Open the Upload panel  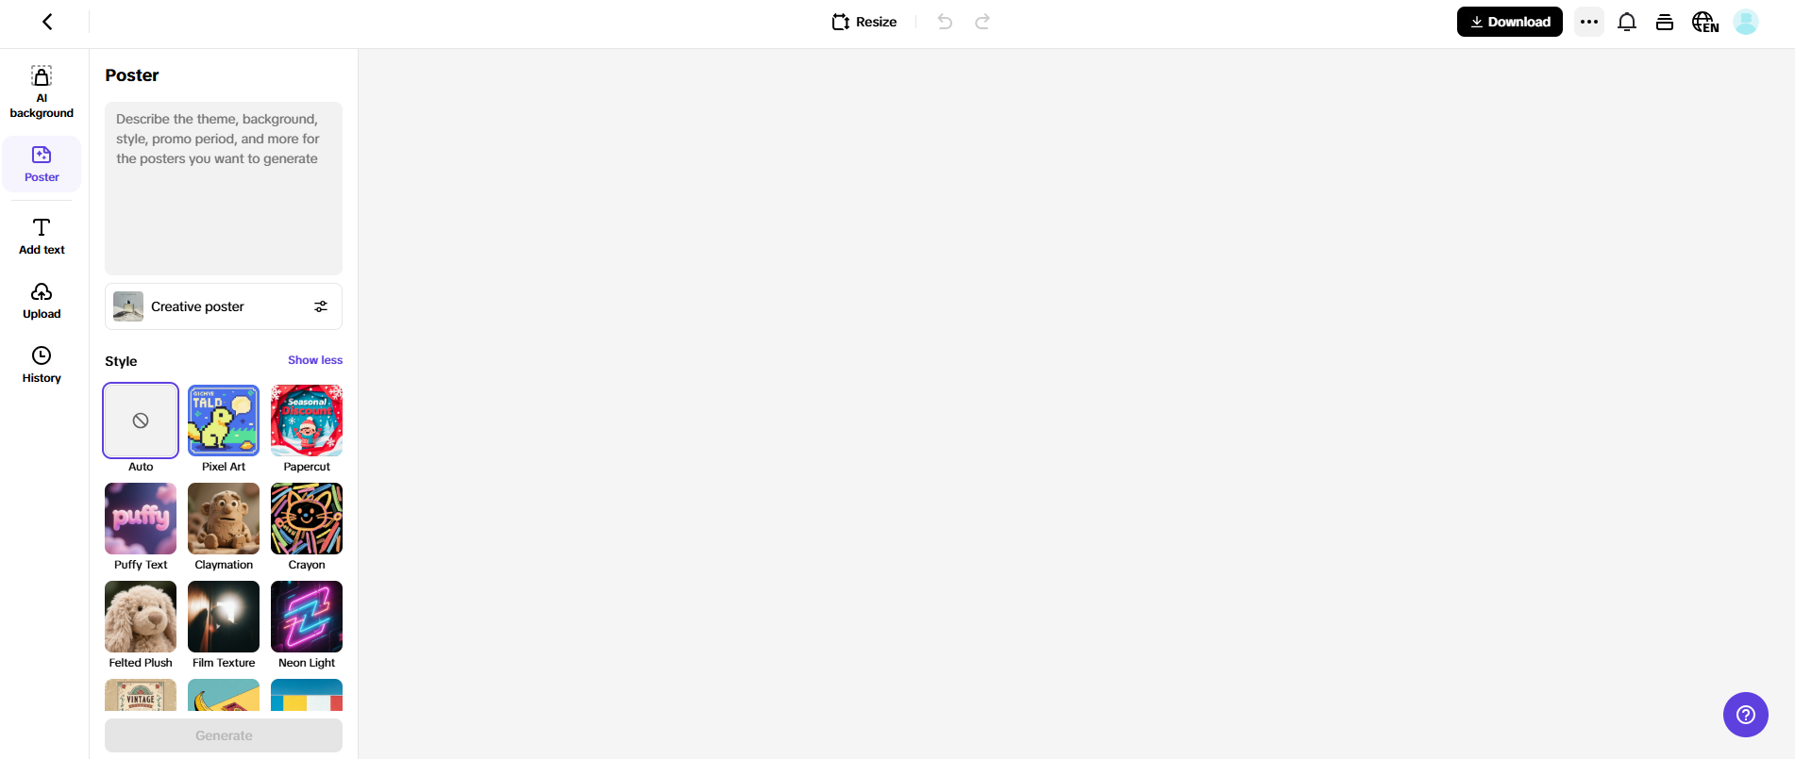pyautogui.click(x=42, y=301)
